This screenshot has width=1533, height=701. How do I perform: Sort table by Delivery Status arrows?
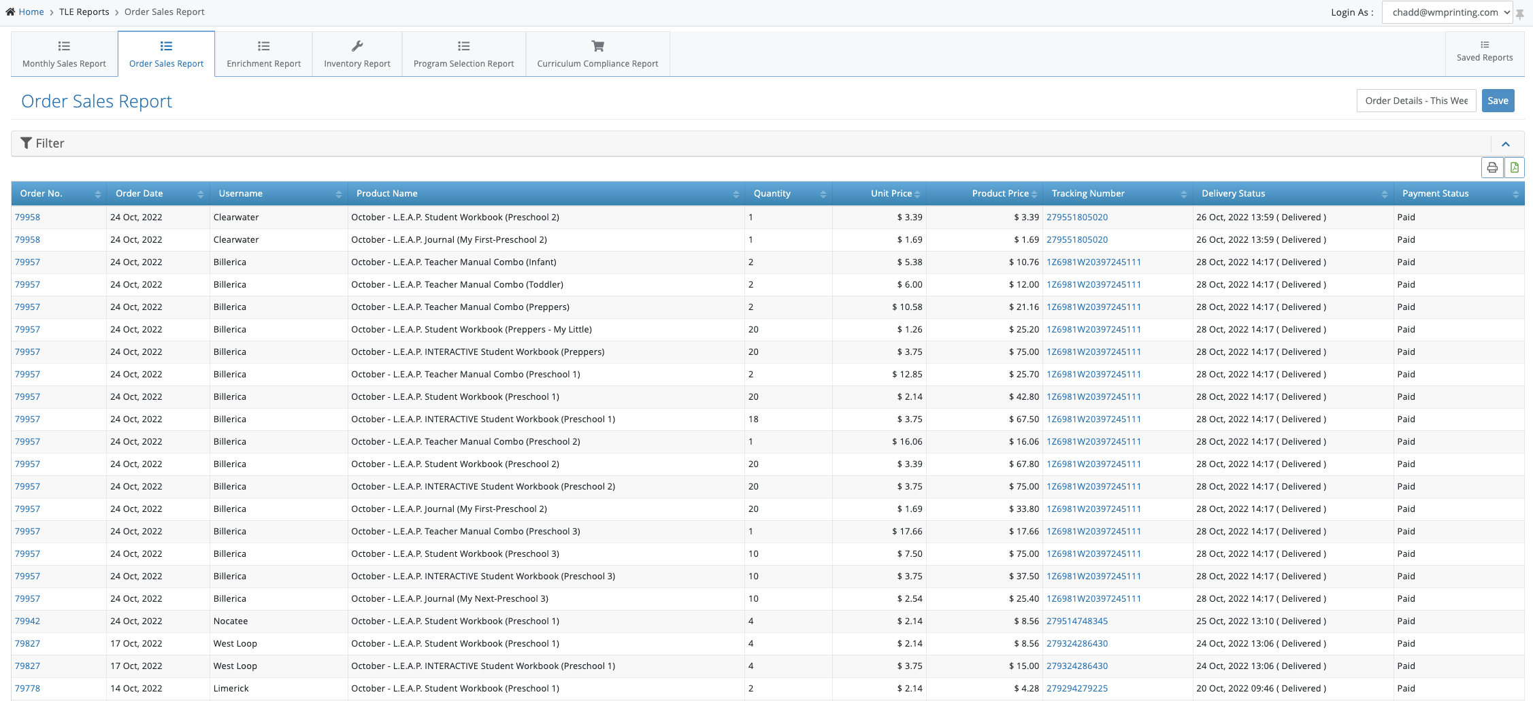(x=1385, y=194)
